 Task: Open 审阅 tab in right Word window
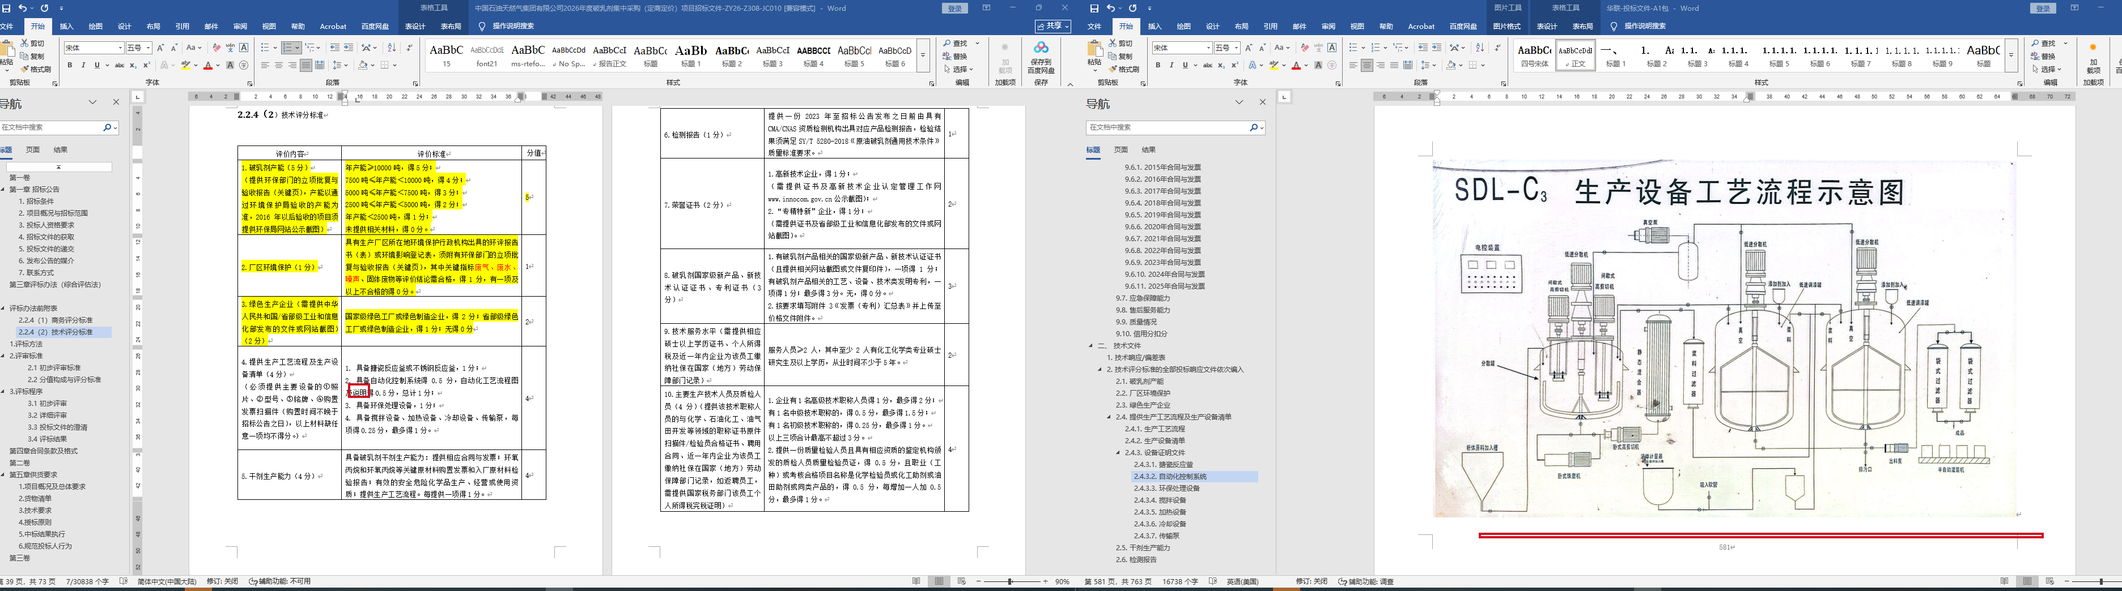coord(1328,27)
